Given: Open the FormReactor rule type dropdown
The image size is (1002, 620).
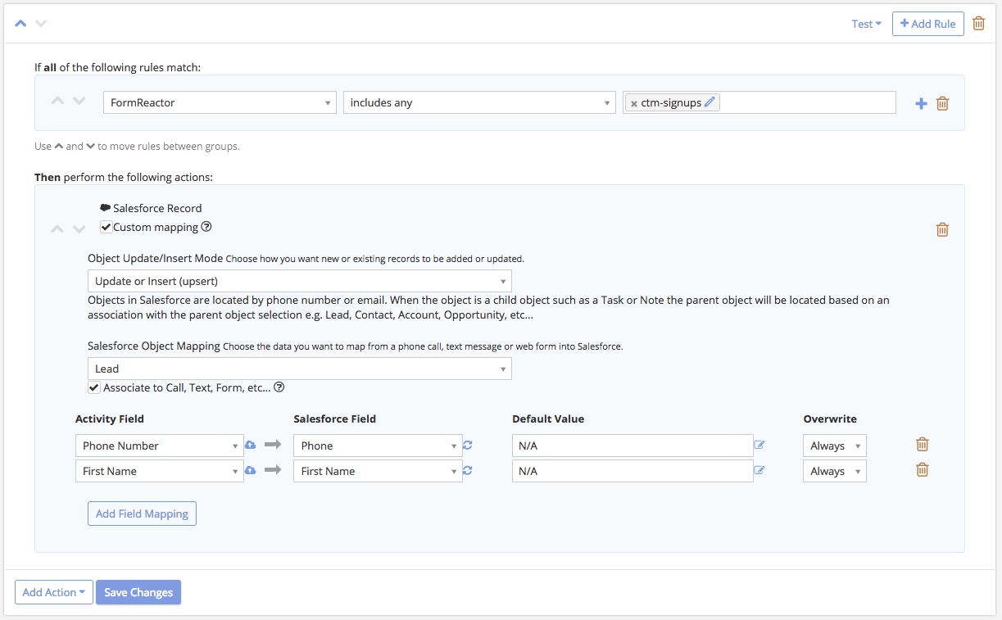Looking at the screenshot, I should pos(220,102).
